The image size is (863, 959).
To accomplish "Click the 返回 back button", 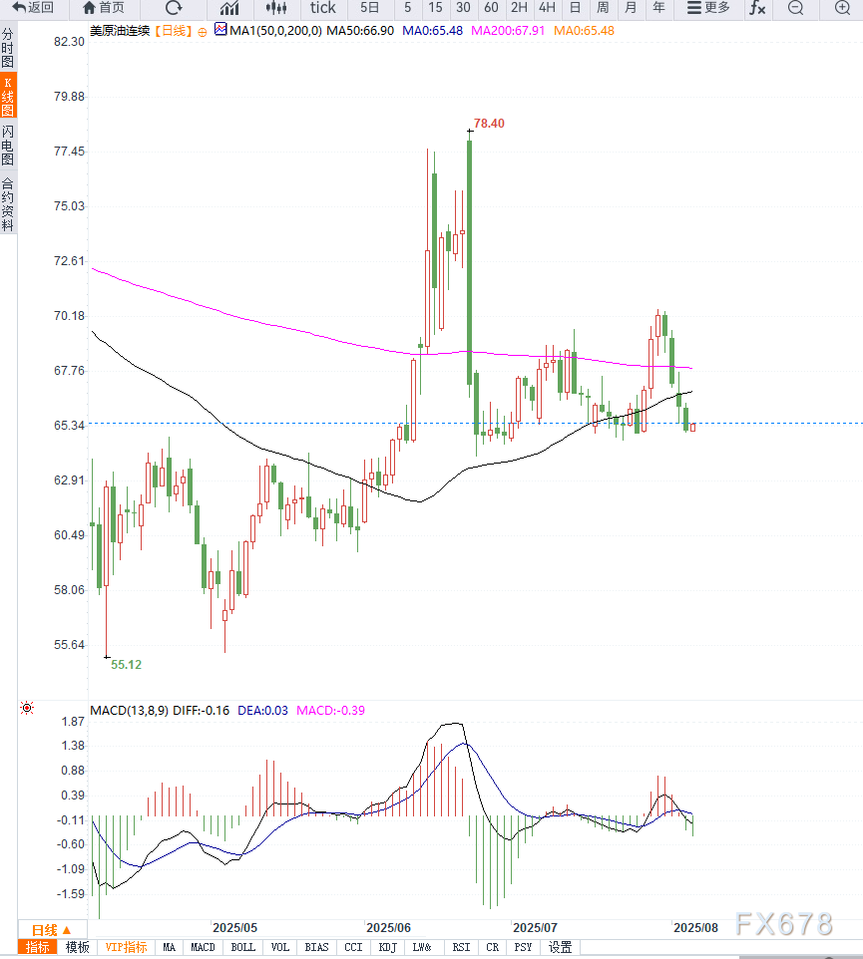I will [33, 8].
